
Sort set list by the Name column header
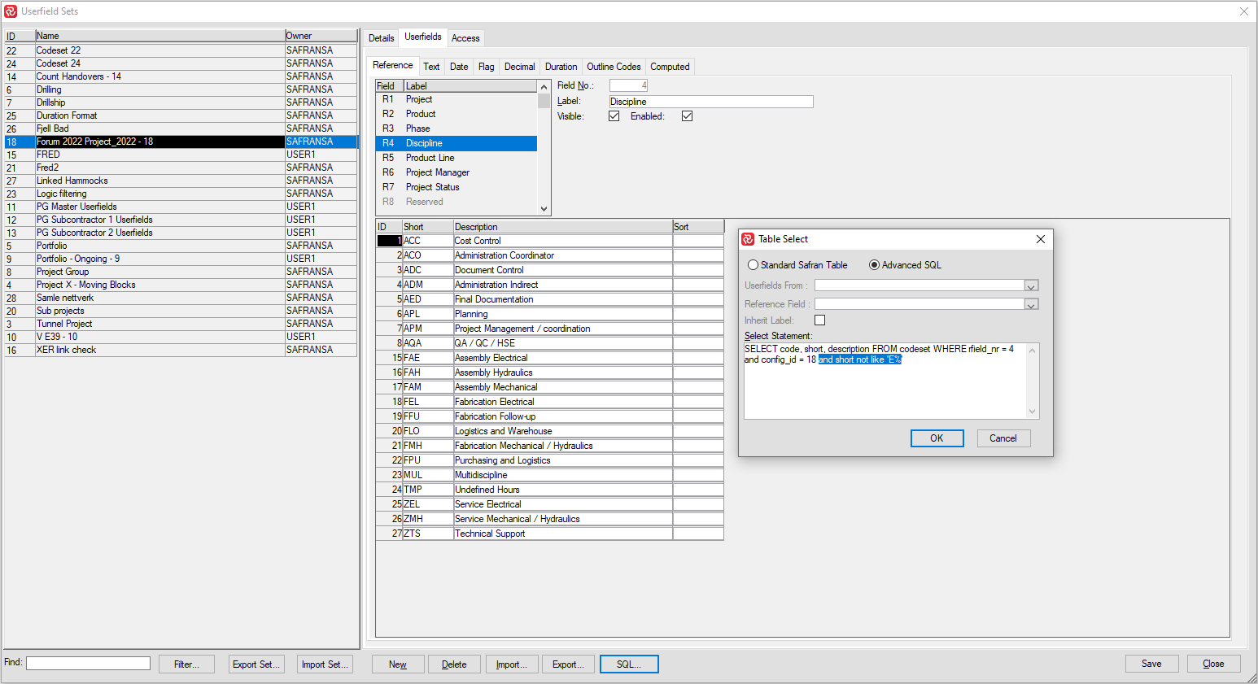(159, 36)
